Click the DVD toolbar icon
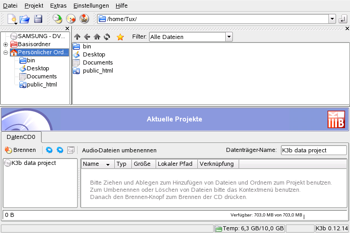Image resolution: width=350 pixels, height=233 pixels. 84,19
